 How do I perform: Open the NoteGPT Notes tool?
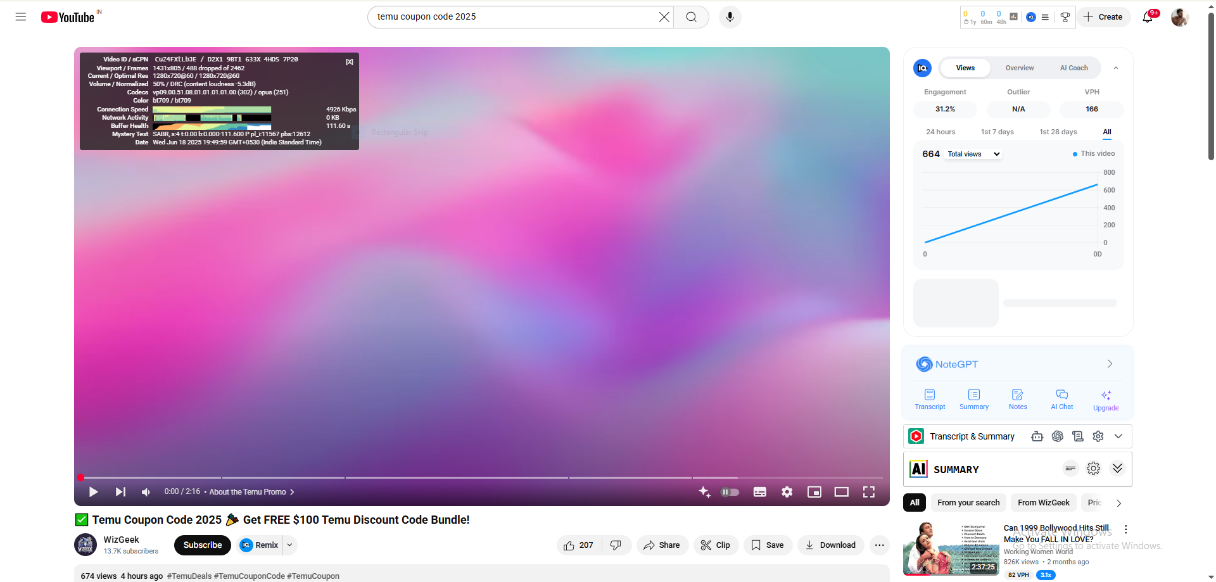click(x=1018, y=400)
